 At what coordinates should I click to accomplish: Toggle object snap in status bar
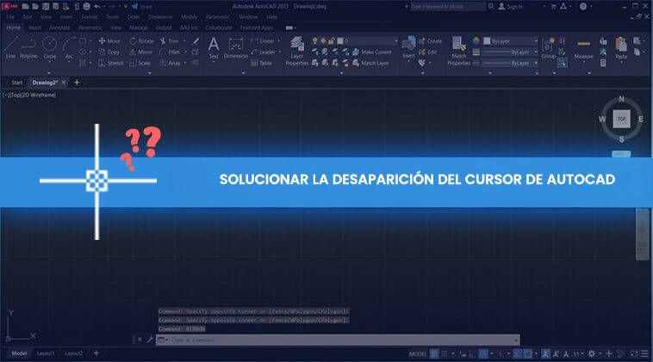[527, 353]
